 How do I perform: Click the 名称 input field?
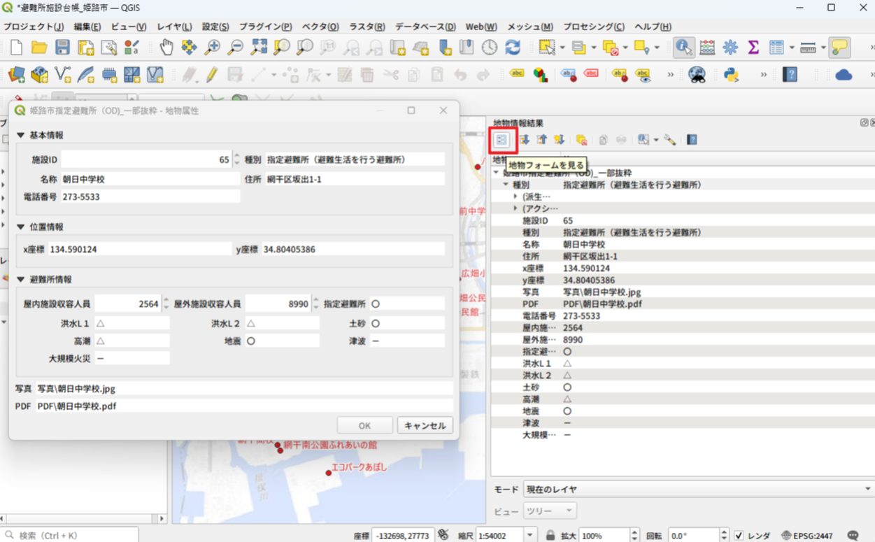(150, 179)
